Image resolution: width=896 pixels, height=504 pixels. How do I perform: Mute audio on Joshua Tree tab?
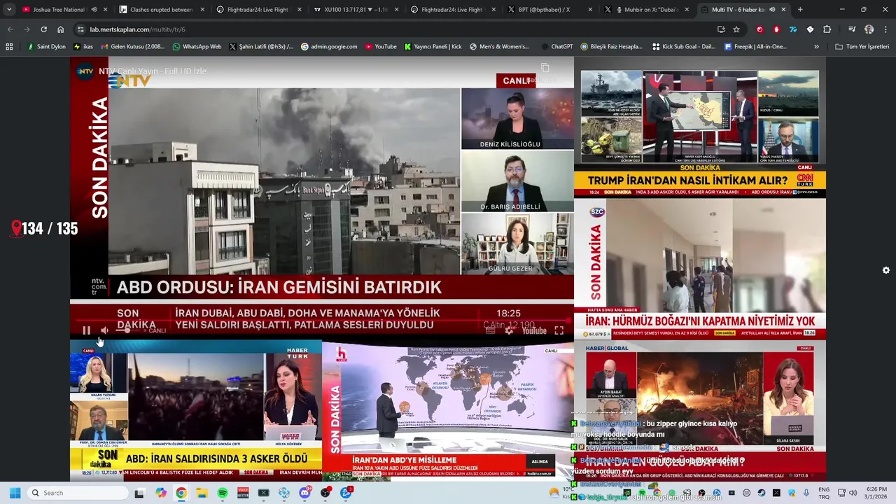[x=94, y=10]
